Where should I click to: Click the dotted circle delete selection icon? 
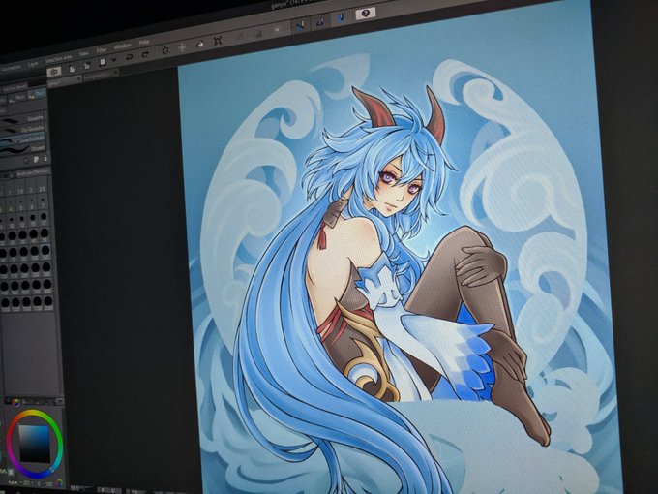tap(164, 50)
